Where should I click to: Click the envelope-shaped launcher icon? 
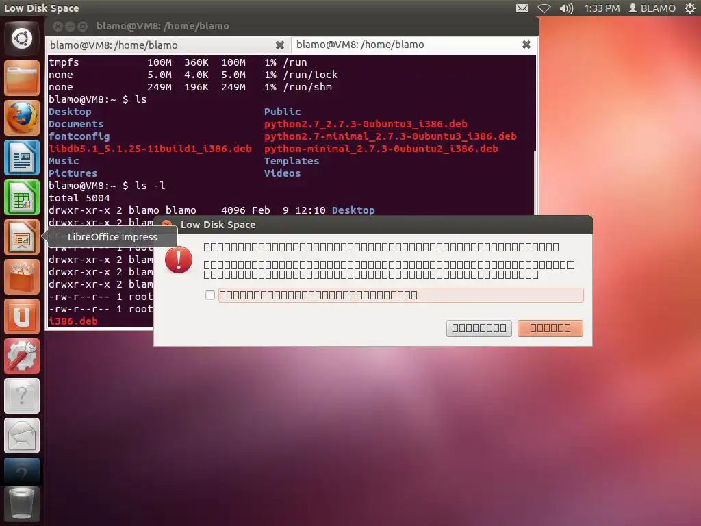[22, 436]
